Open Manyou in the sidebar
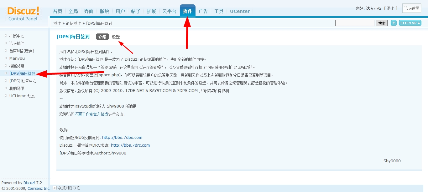 pyautogui.click(x=17, y=58)
